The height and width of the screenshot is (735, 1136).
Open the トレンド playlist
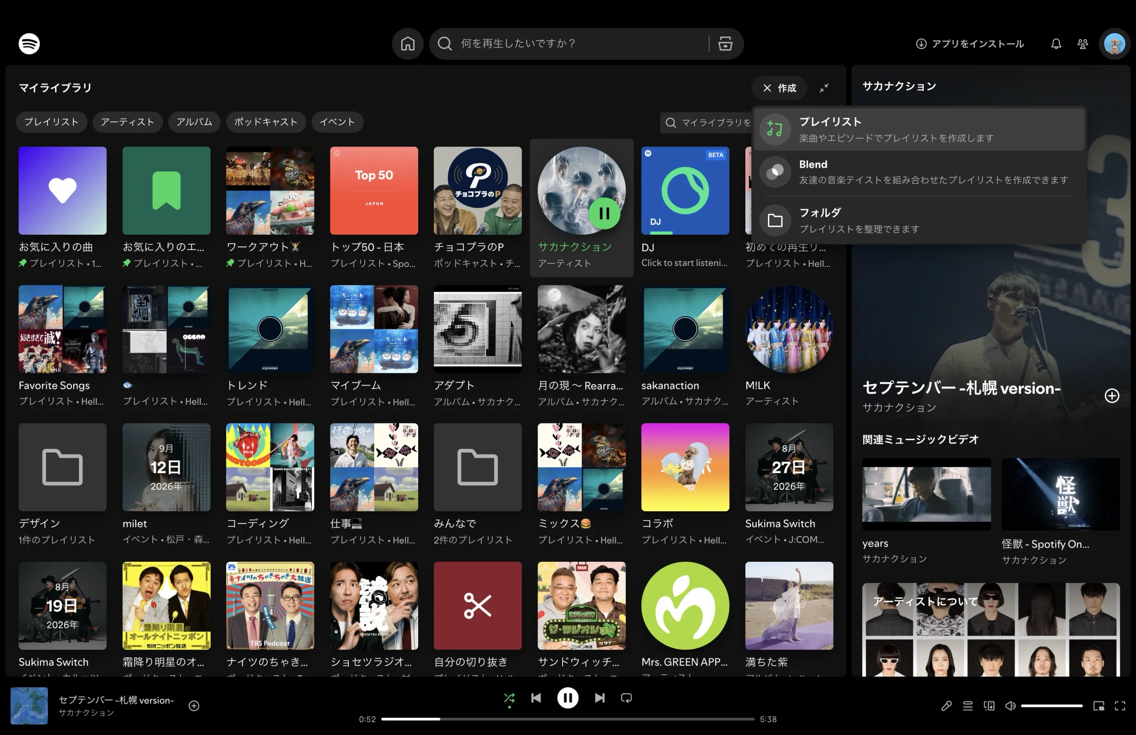[270, 346]
